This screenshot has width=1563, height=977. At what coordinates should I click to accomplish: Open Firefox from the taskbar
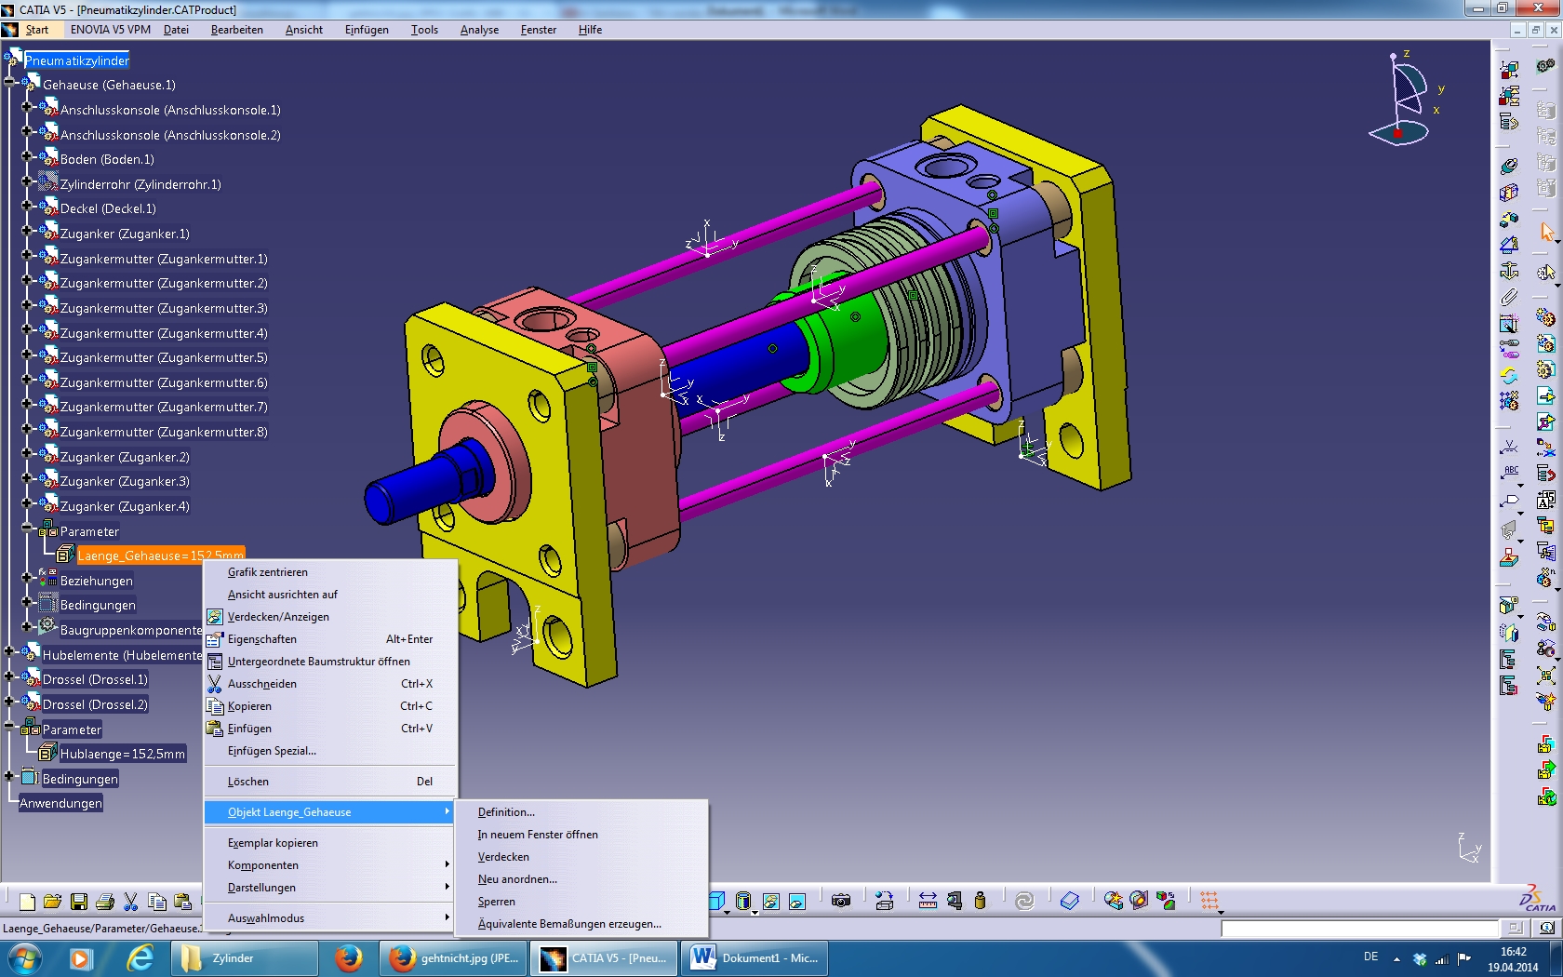click(349, 957)
